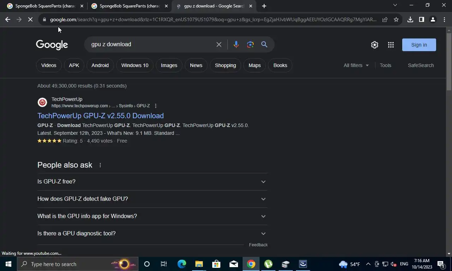Screen dimensions: 452x271
Task: Start search by voice microphone
Action: tap(236, 44)
